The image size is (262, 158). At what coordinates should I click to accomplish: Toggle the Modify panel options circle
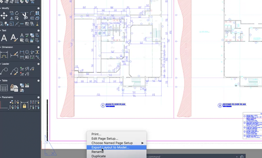[39, 8]
